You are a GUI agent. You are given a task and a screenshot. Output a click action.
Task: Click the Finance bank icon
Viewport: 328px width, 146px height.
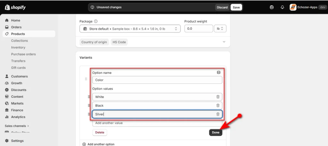point(7,110)
